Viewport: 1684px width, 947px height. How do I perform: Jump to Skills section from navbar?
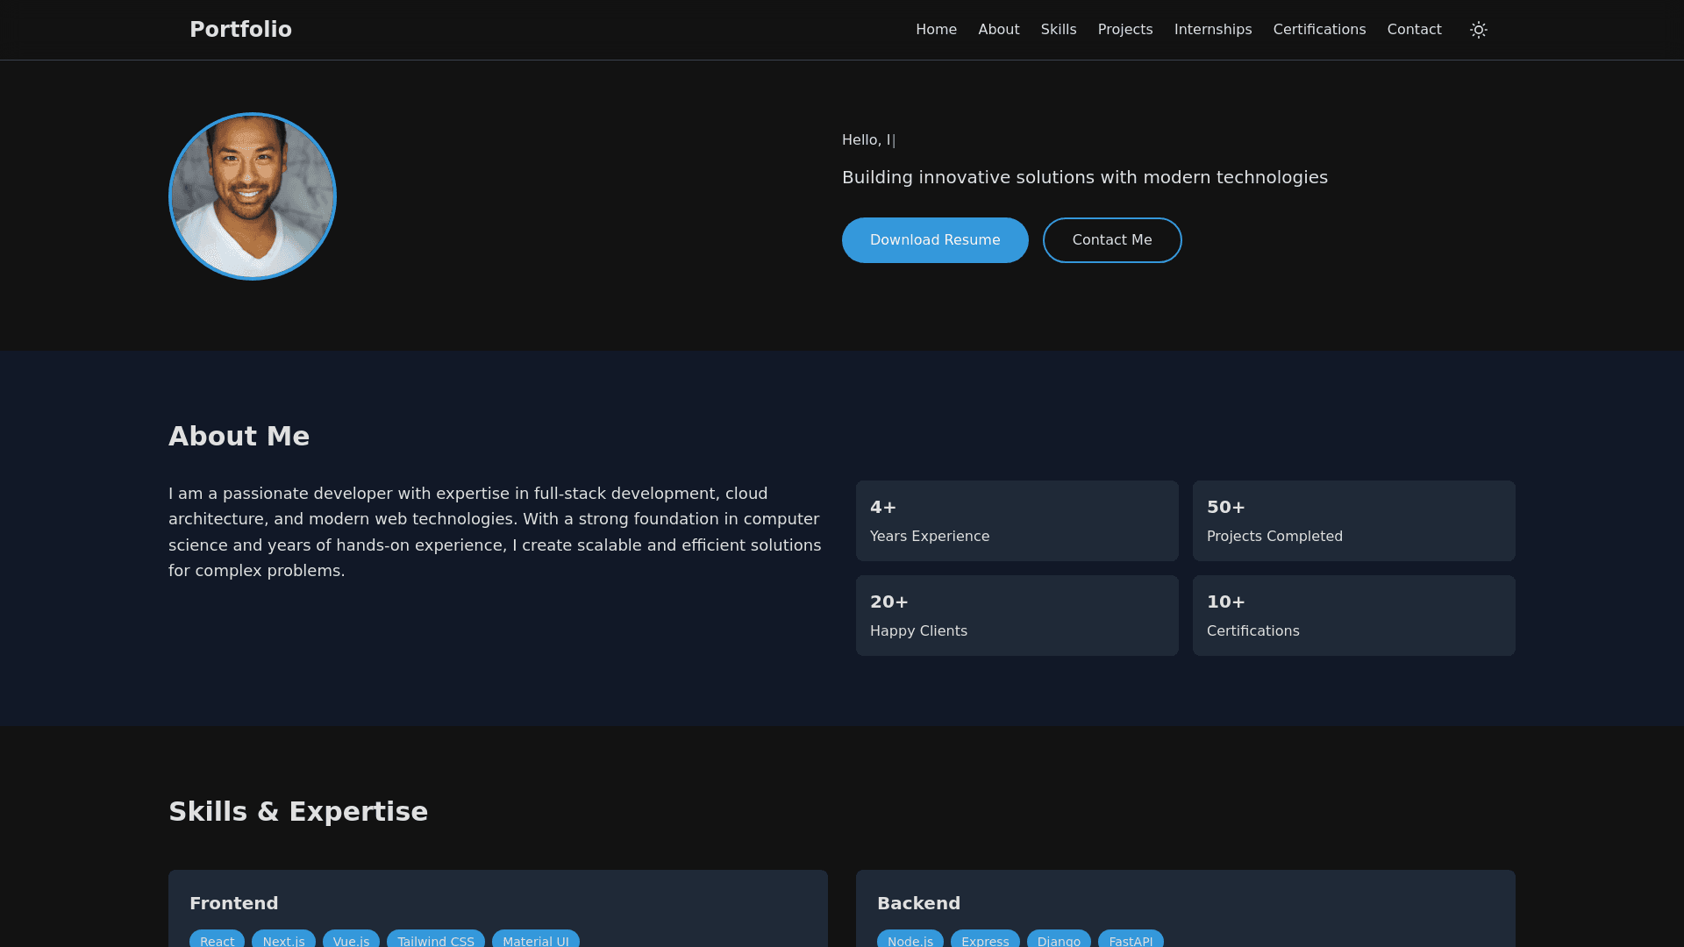coord(1058,30)
